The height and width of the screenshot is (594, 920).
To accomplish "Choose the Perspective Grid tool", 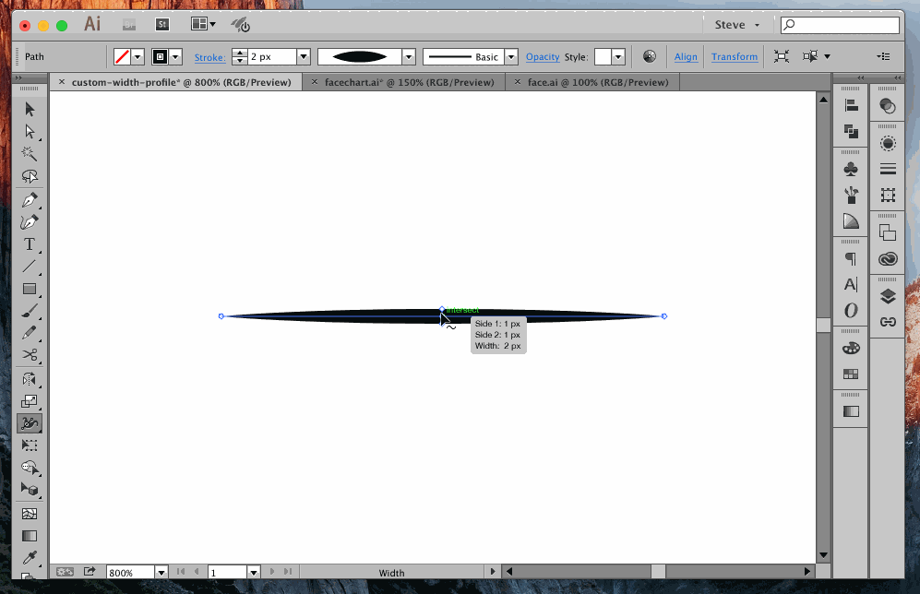I will pos(30,489).
